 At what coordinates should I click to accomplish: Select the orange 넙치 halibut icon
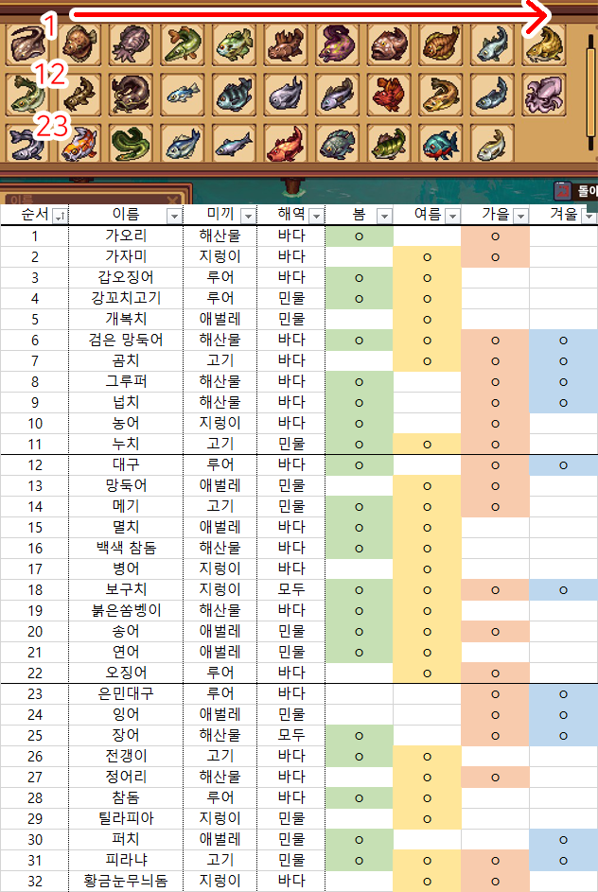pos(441,44)
